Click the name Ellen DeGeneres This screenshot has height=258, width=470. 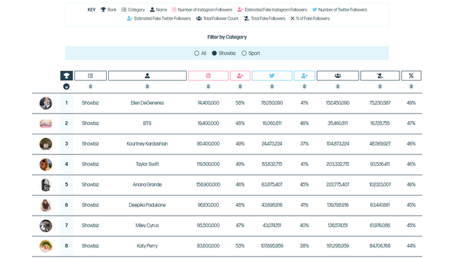click(x=147, y=103)
